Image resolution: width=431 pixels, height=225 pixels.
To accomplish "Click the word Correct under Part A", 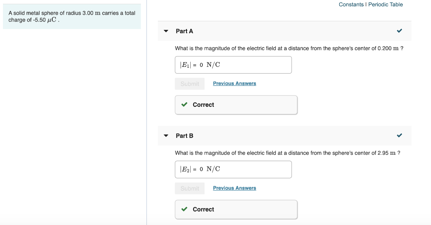I will (x=203, y=105).
